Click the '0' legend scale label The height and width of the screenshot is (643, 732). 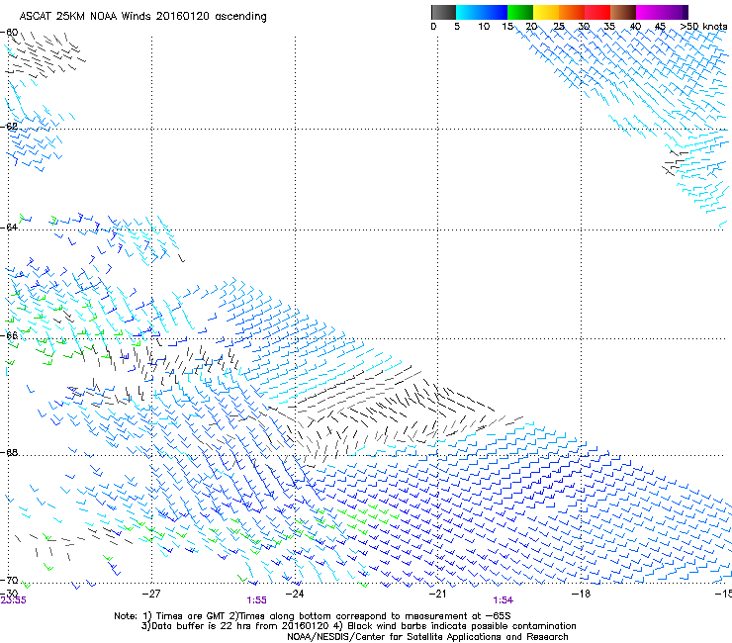tap(433, 27)
